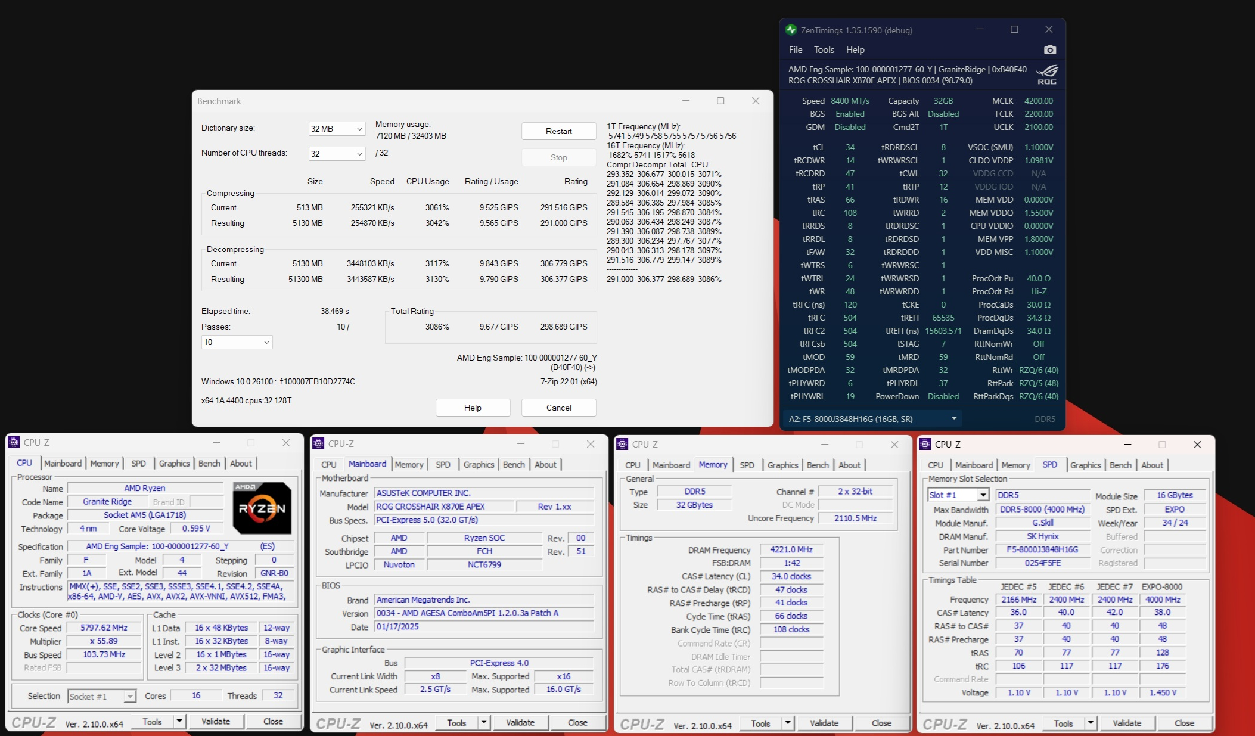Click the Core Speed value 5797.62 MHz
Viewport: 1255px width, 736px height.
click(x=104, y=628)
